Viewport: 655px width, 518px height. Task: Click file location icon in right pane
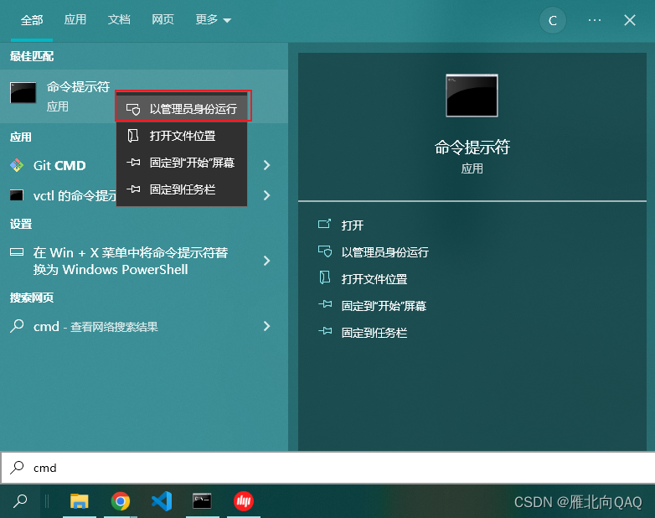point(325,277)
